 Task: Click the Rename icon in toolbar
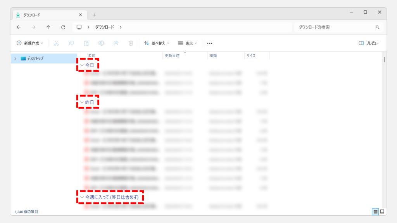click(x=101, y=43)
